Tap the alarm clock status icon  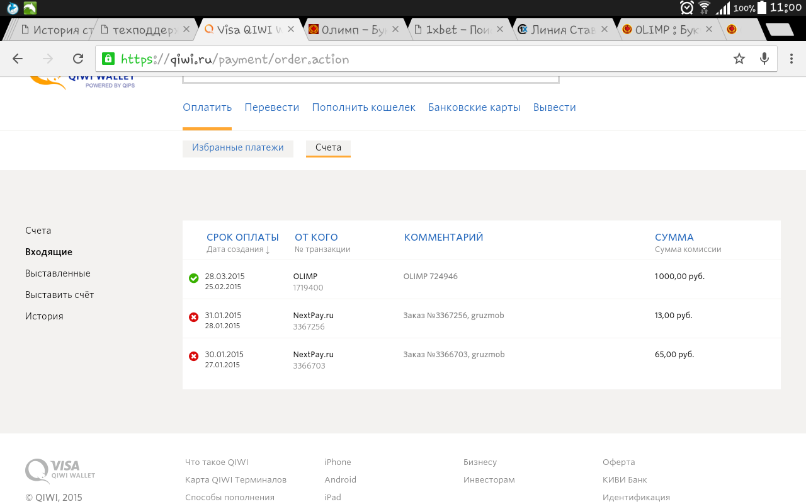(687, 8)
